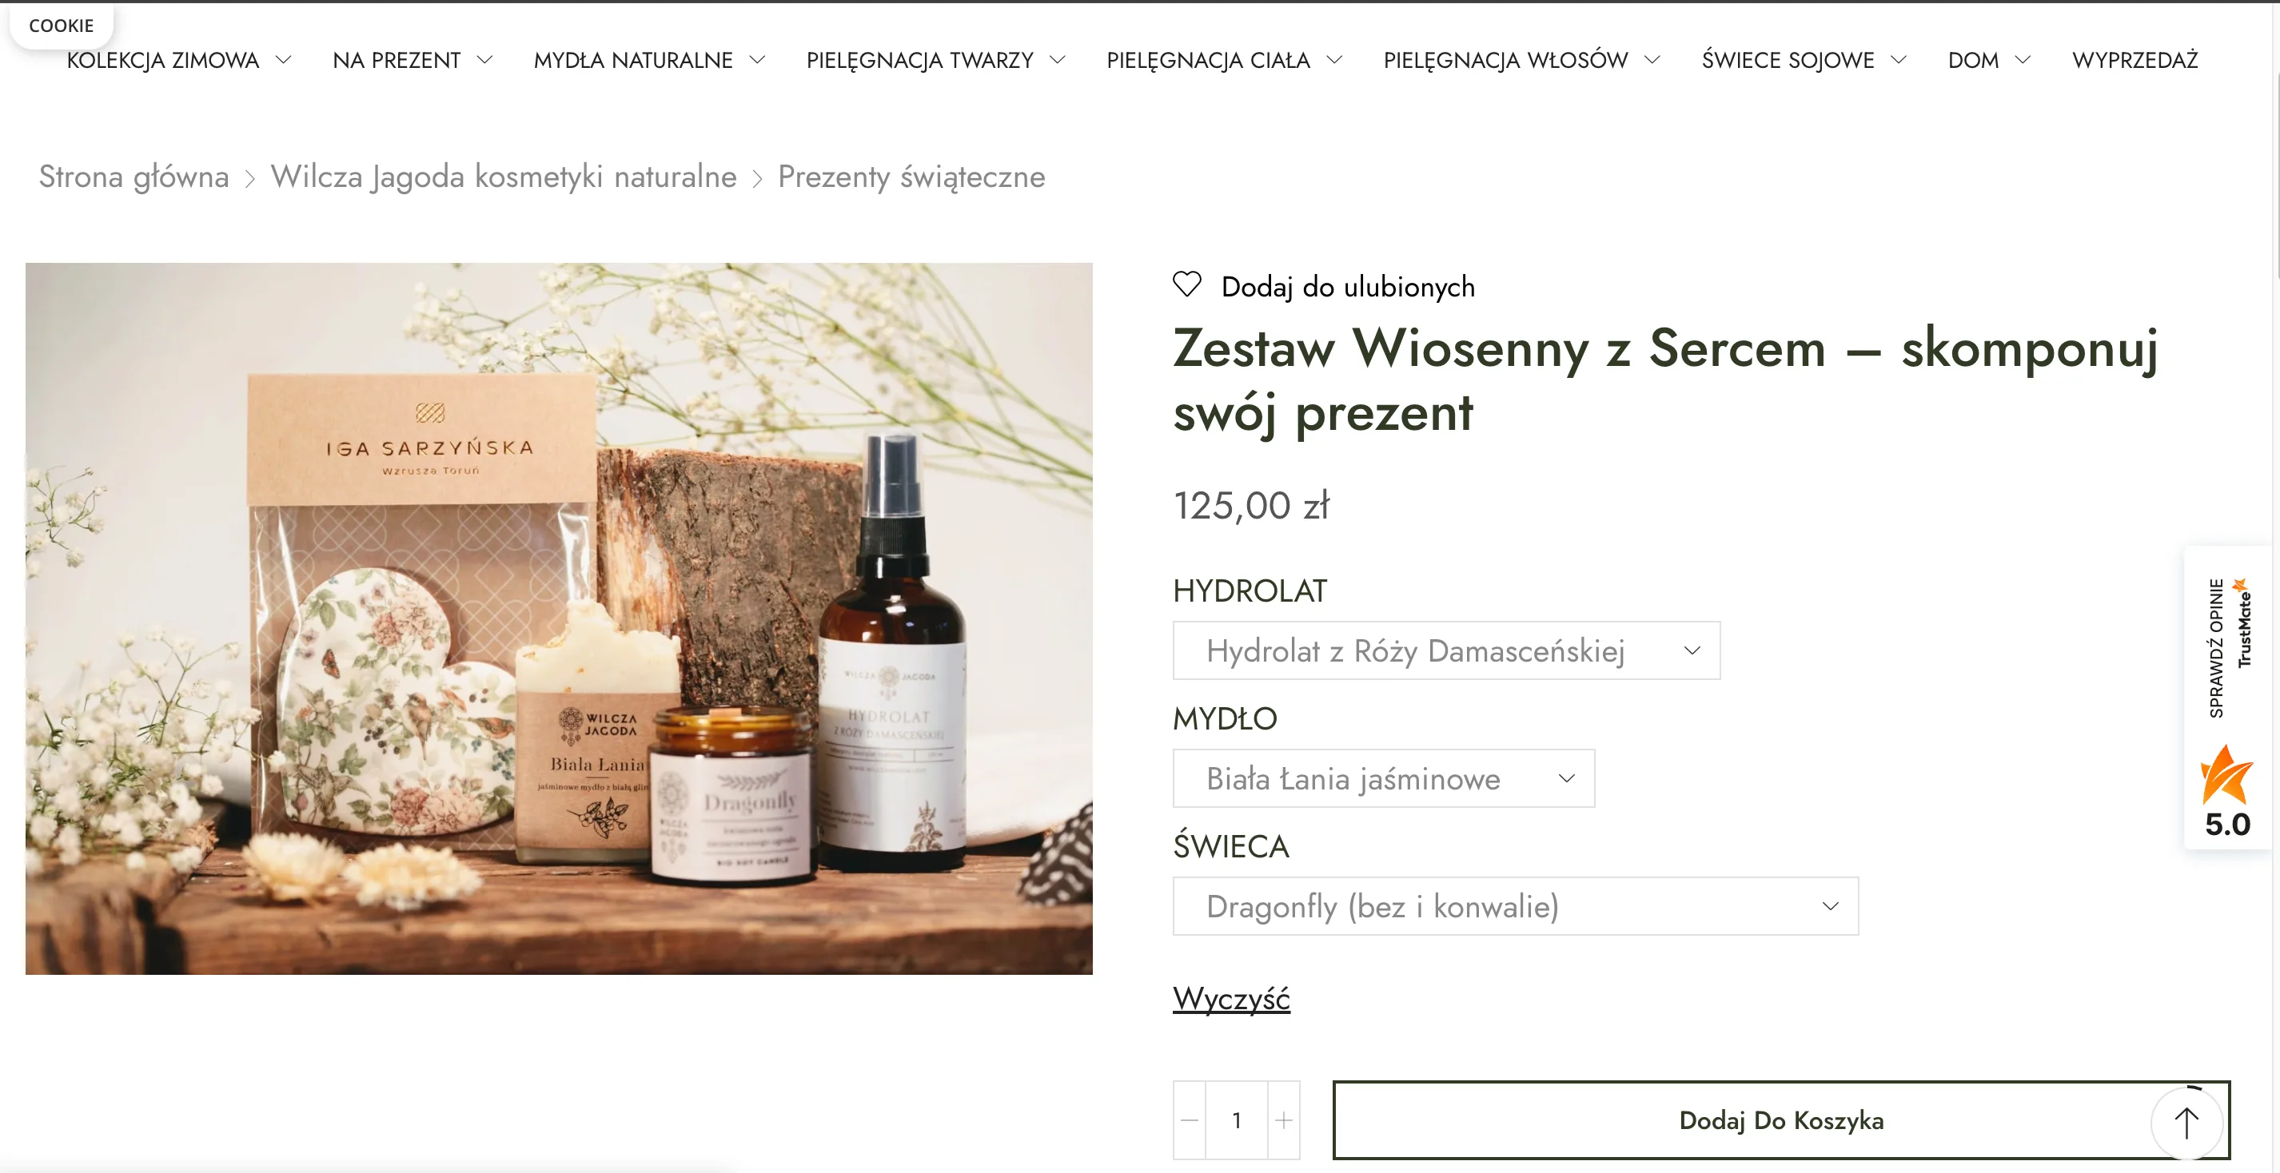Open the Pielęgnacja Twarzy menu

[x=935, y=60]
